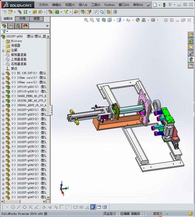Click Zoom to Area icon
195x217 pixels.
coord(92,20)
